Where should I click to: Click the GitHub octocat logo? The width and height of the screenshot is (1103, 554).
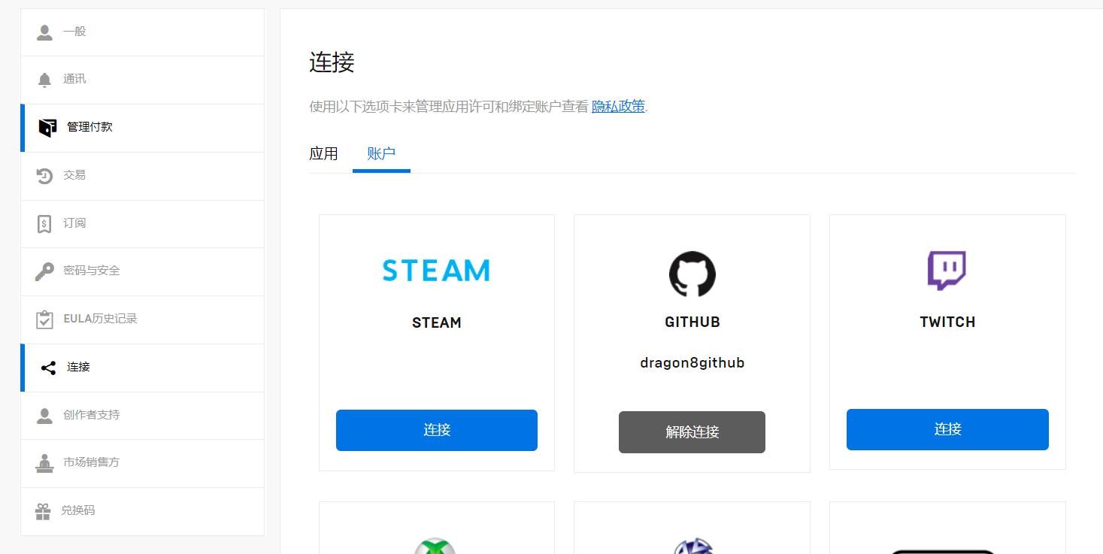692,274
